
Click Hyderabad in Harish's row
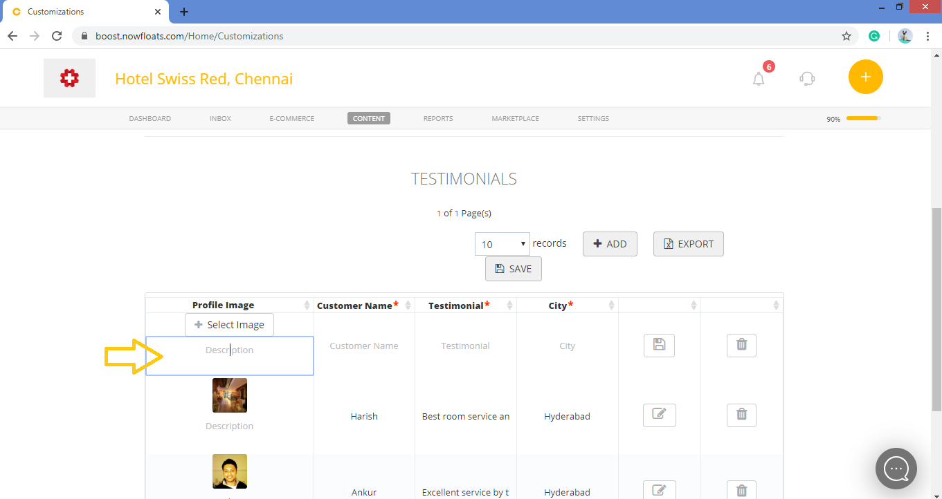[x=567, y=416]
